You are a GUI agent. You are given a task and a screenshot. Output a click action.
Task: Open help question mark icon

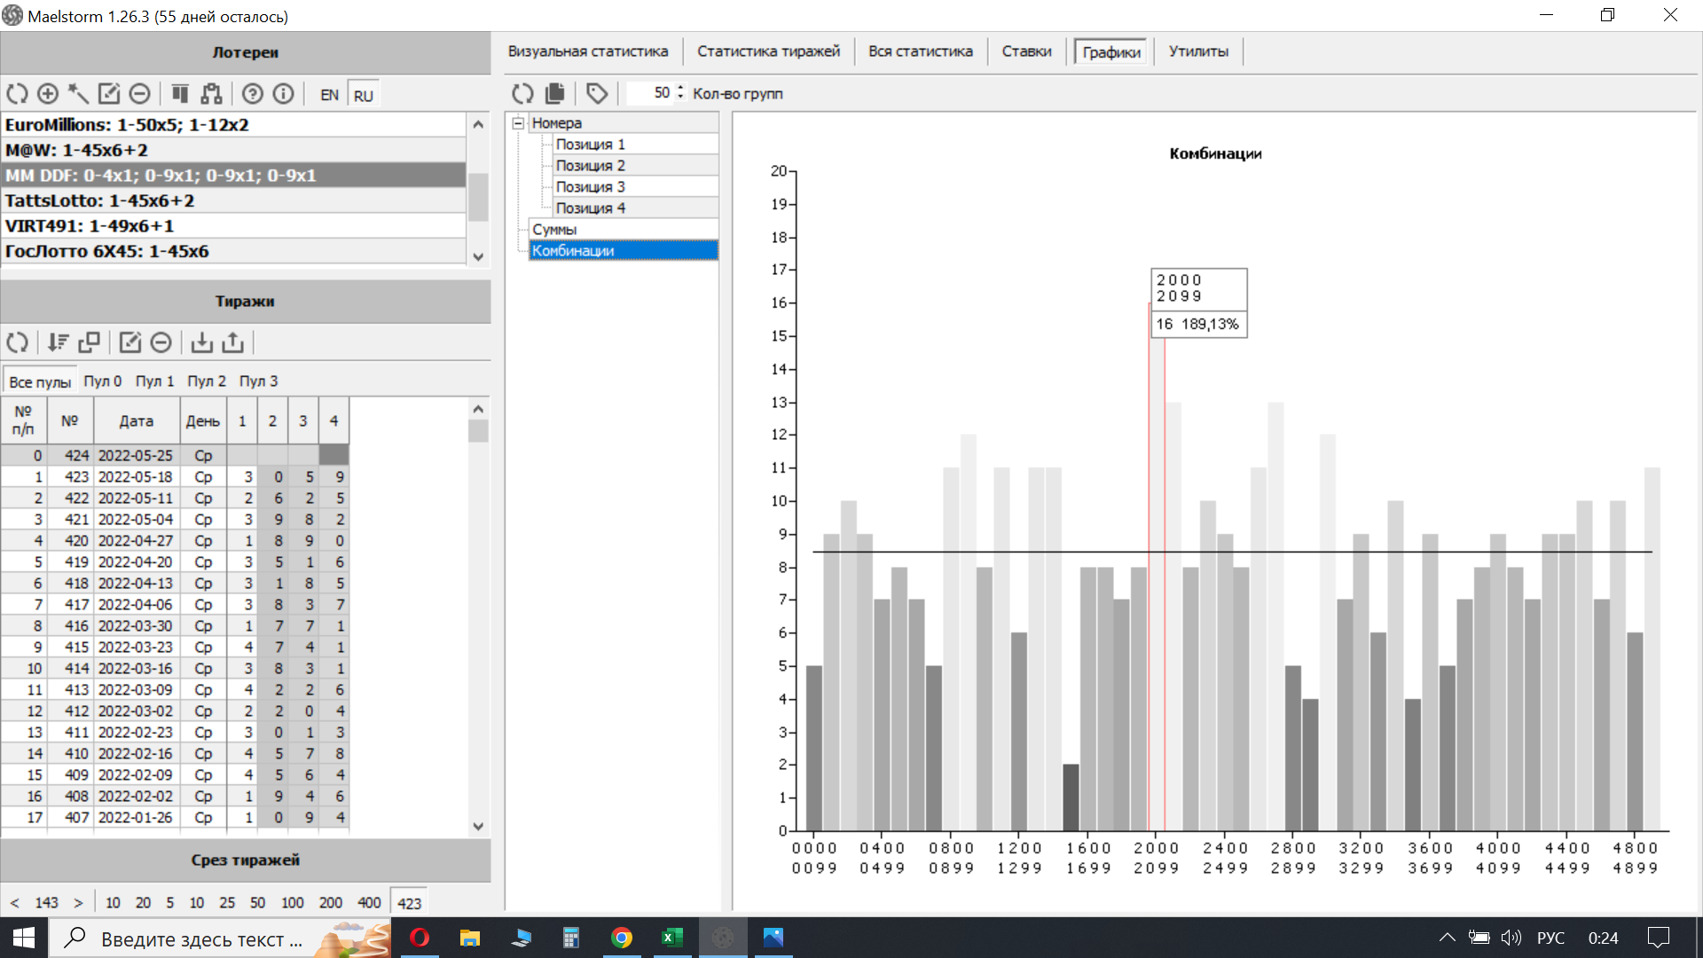pyautogui.click(x=253, y=94)
